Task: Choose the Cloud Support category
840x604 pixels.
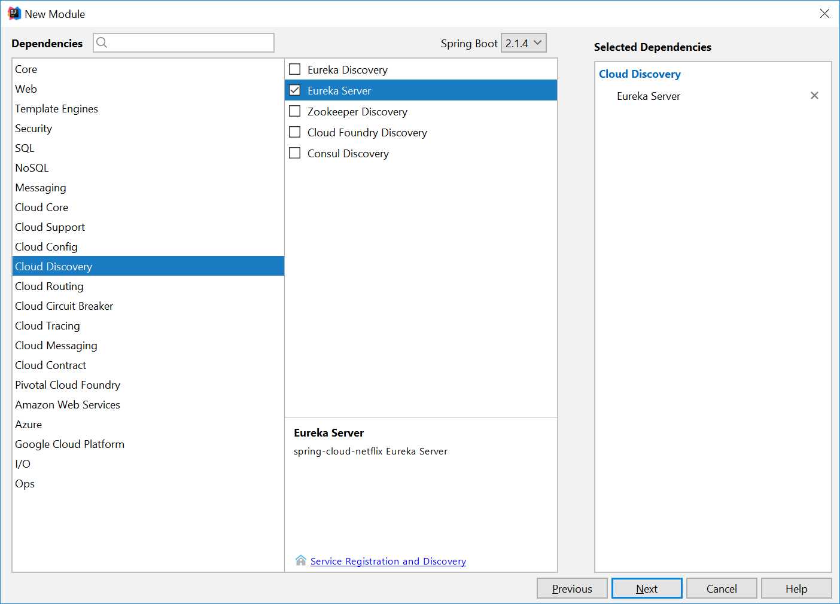Action: tap(148, 227)
